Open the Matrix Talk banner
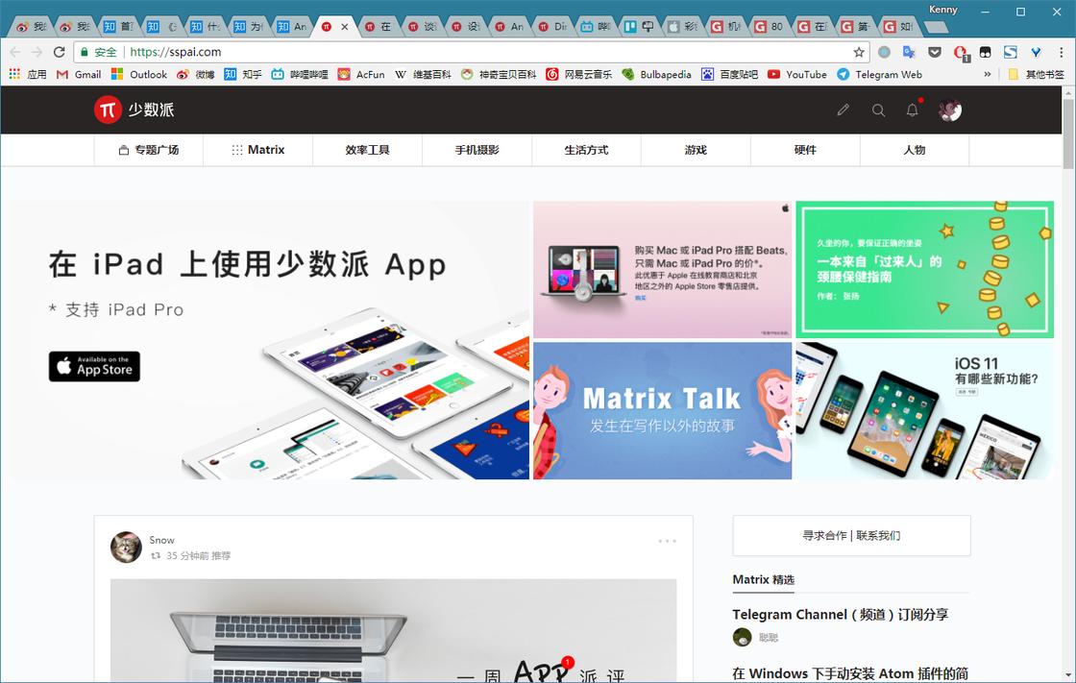Screen dimensions: 1076x683 (662, 410)
